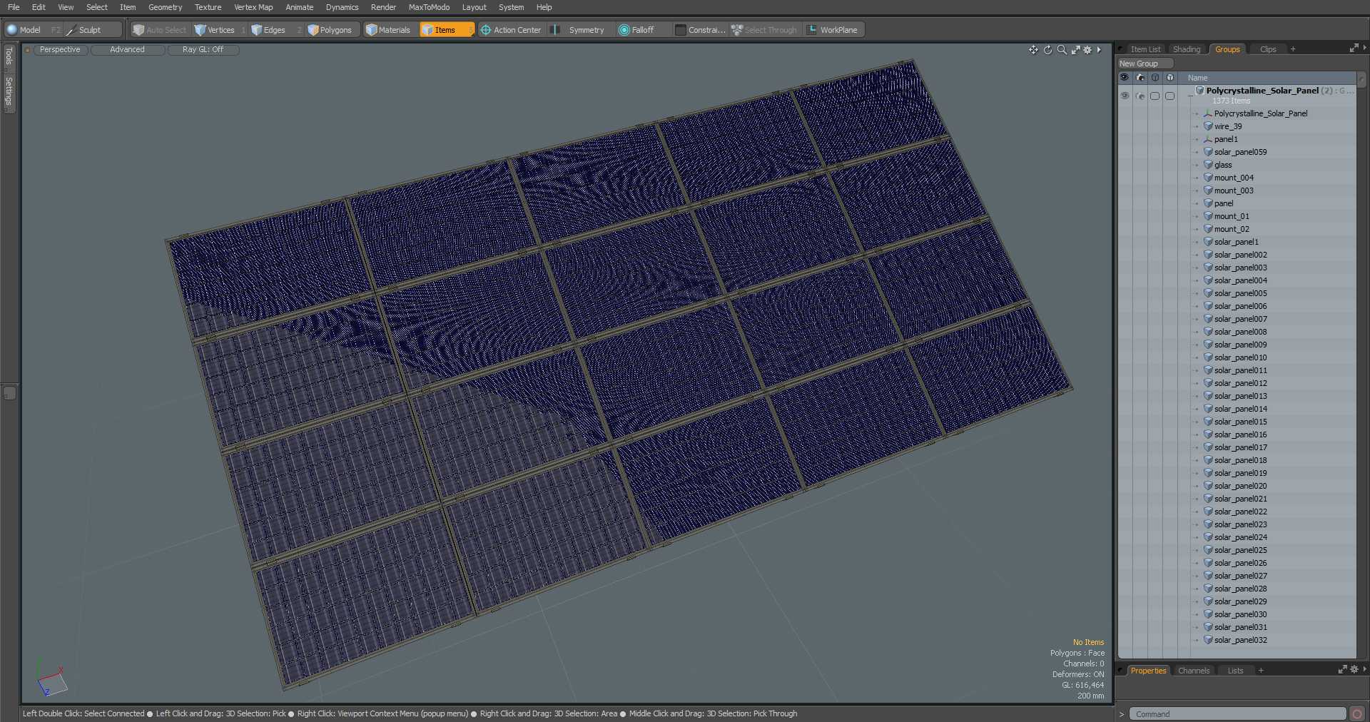
Task: Toggle Symmetry on or off
Action: pyautogui.click(x=578, y=30)
